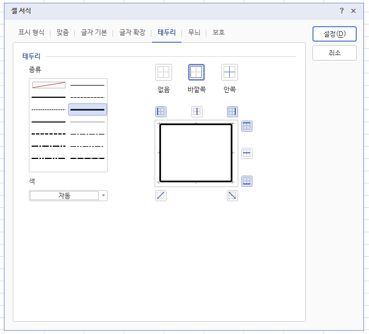The image size is (369, 334).
Task: Click the 자동 color swatch field
Action: pyautogui.click(x=64, y=196)
